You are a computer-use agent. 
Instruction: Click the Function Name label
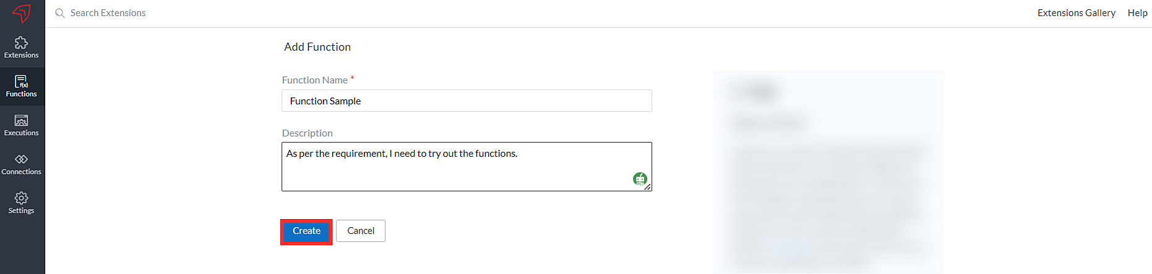tap(315, 80)
